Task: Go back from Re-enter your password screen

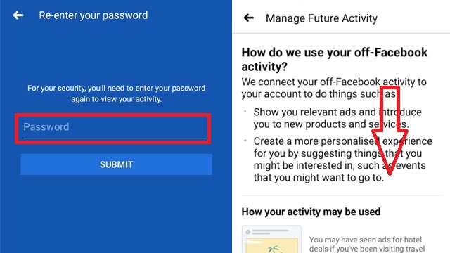Action: pyautogui.click(x=18, y=15)
